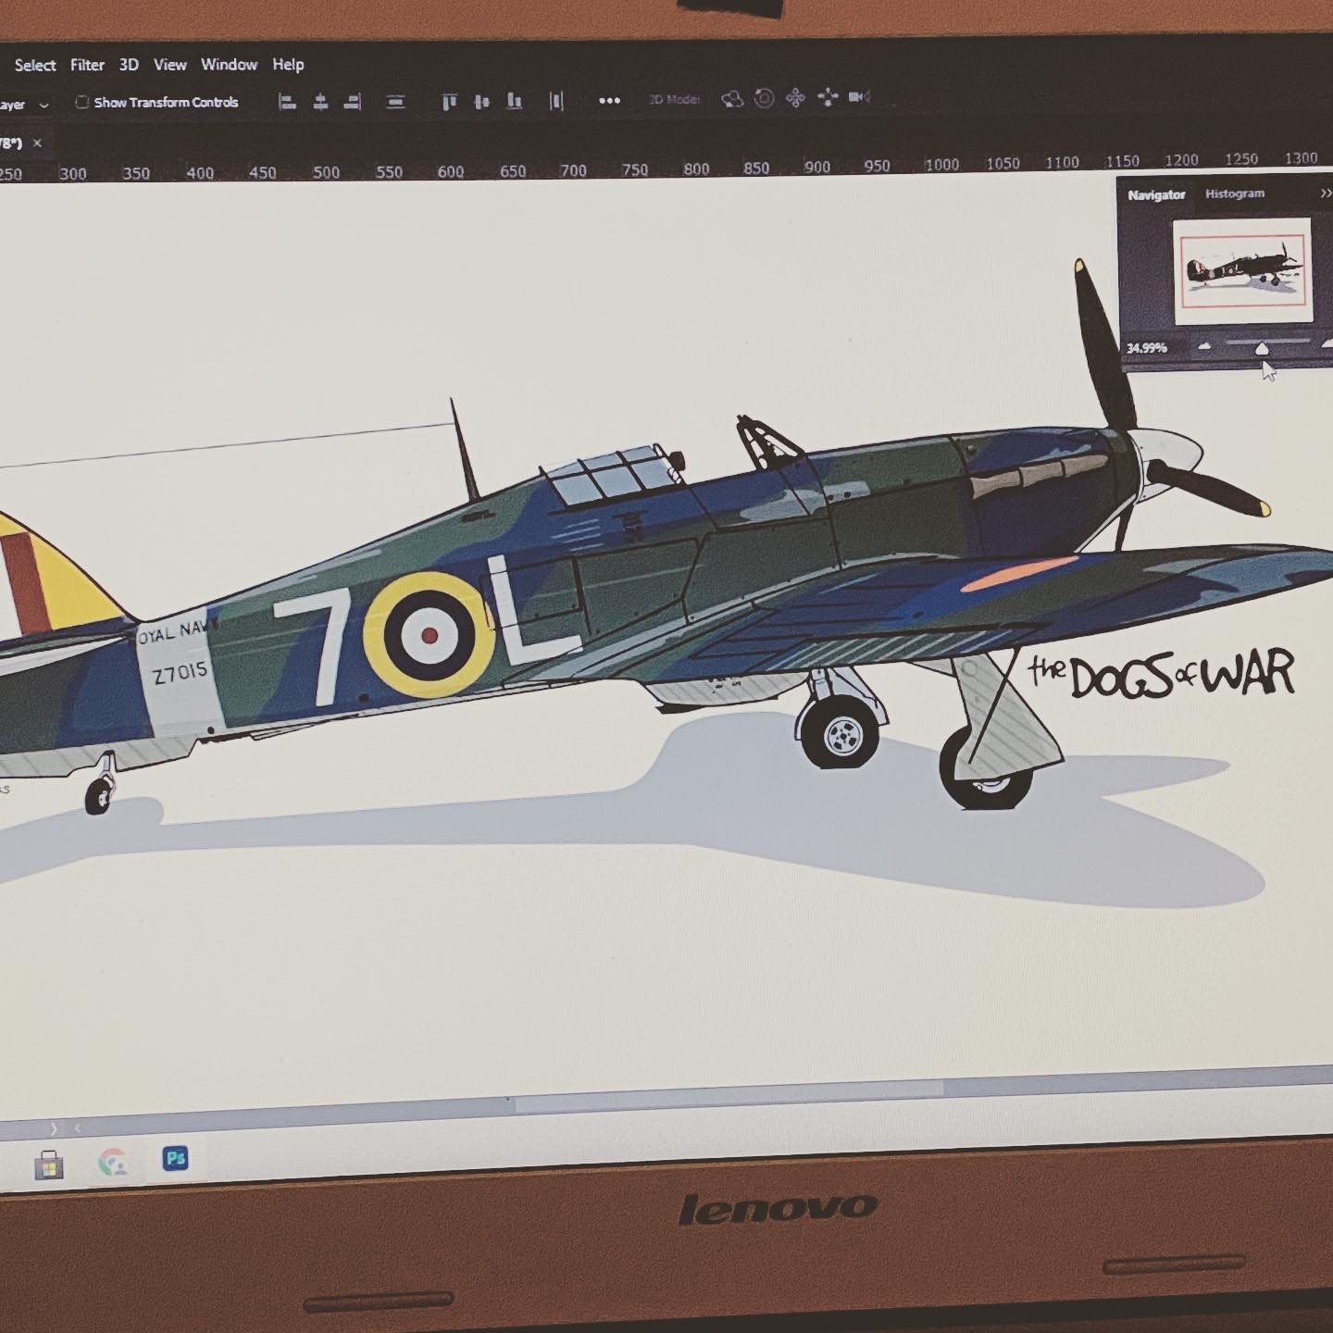This screenshot has width=1333, height=1333.
Task: Select the 3D orbit camera icon
Action: pos(732,99)
